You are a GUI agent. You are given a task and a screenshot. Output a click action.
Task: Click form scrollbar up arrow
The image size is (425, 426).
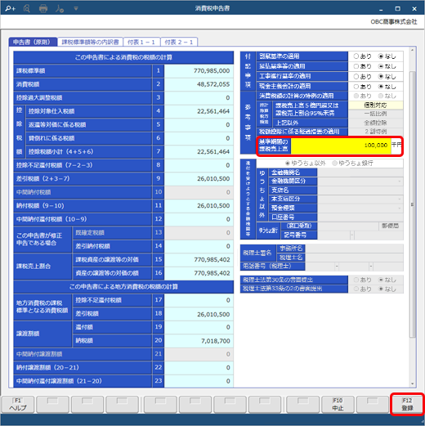(412, 50)
